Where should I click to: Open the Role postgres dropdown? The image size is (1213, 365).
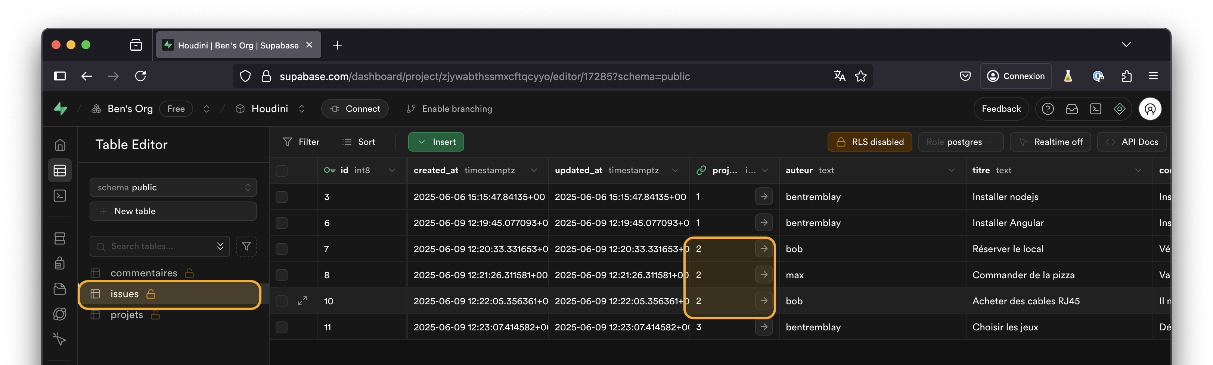(960, 142)
